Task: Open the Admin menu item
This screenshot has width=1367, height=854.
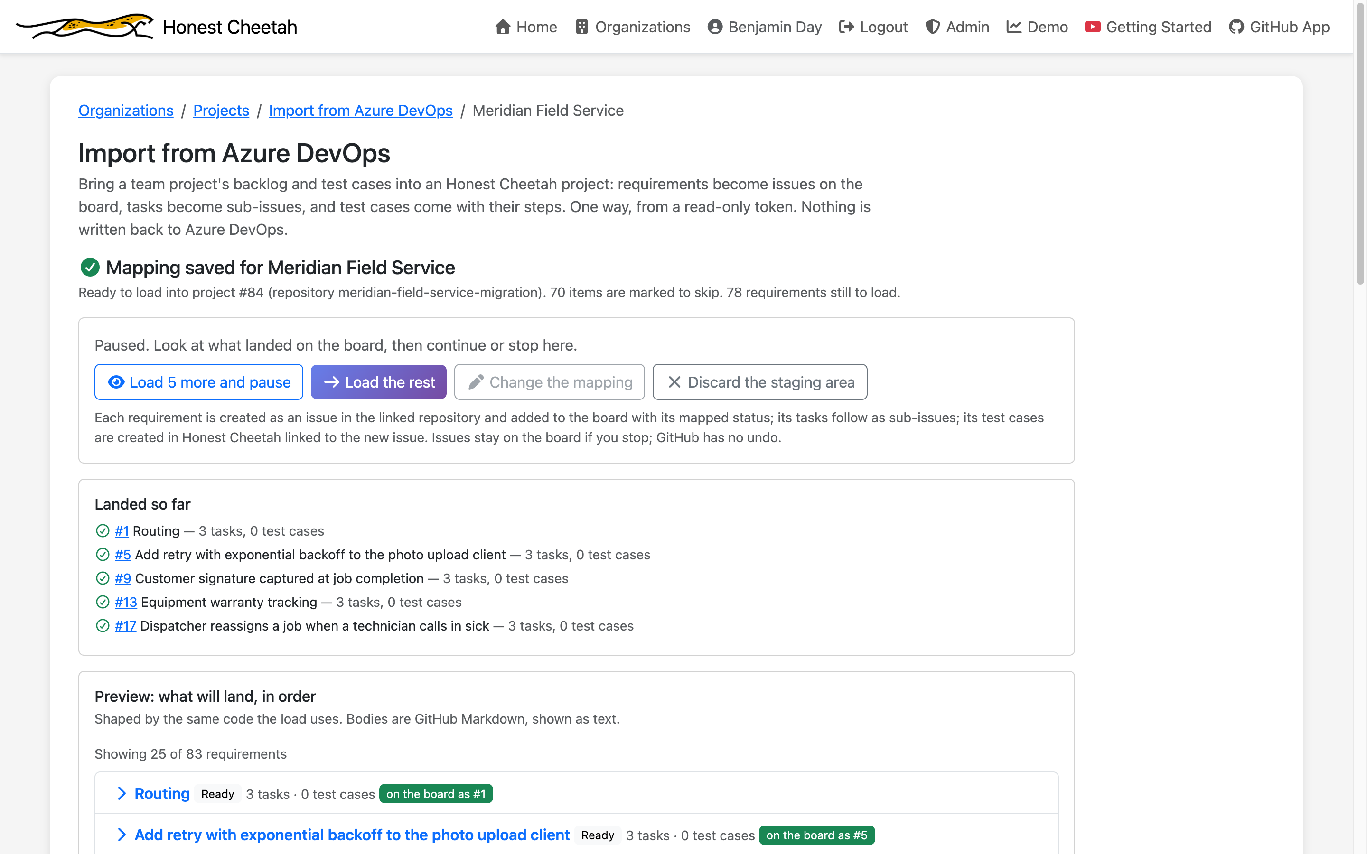Action: tap(957, 27)
